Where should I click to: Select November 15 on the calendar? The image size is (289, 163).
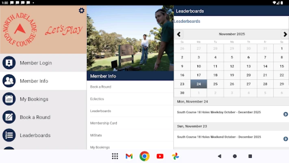[x=281, y=66]
